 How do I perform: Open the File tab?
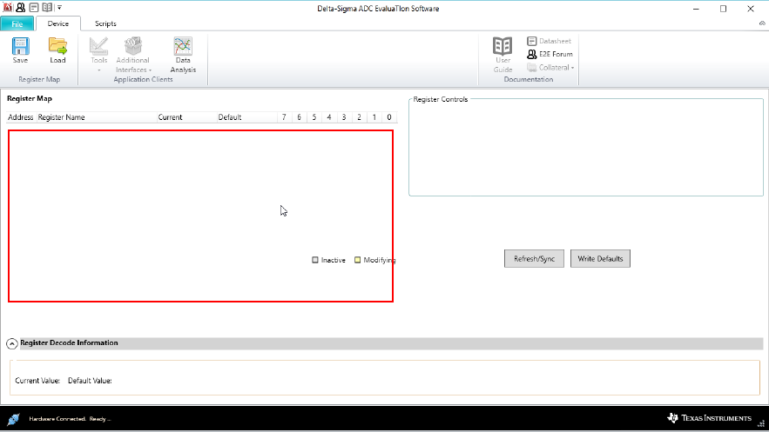(17, 24)
